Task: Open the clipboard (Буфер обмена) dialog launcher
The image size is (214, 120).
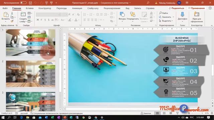Action: [x=16, y=25]
